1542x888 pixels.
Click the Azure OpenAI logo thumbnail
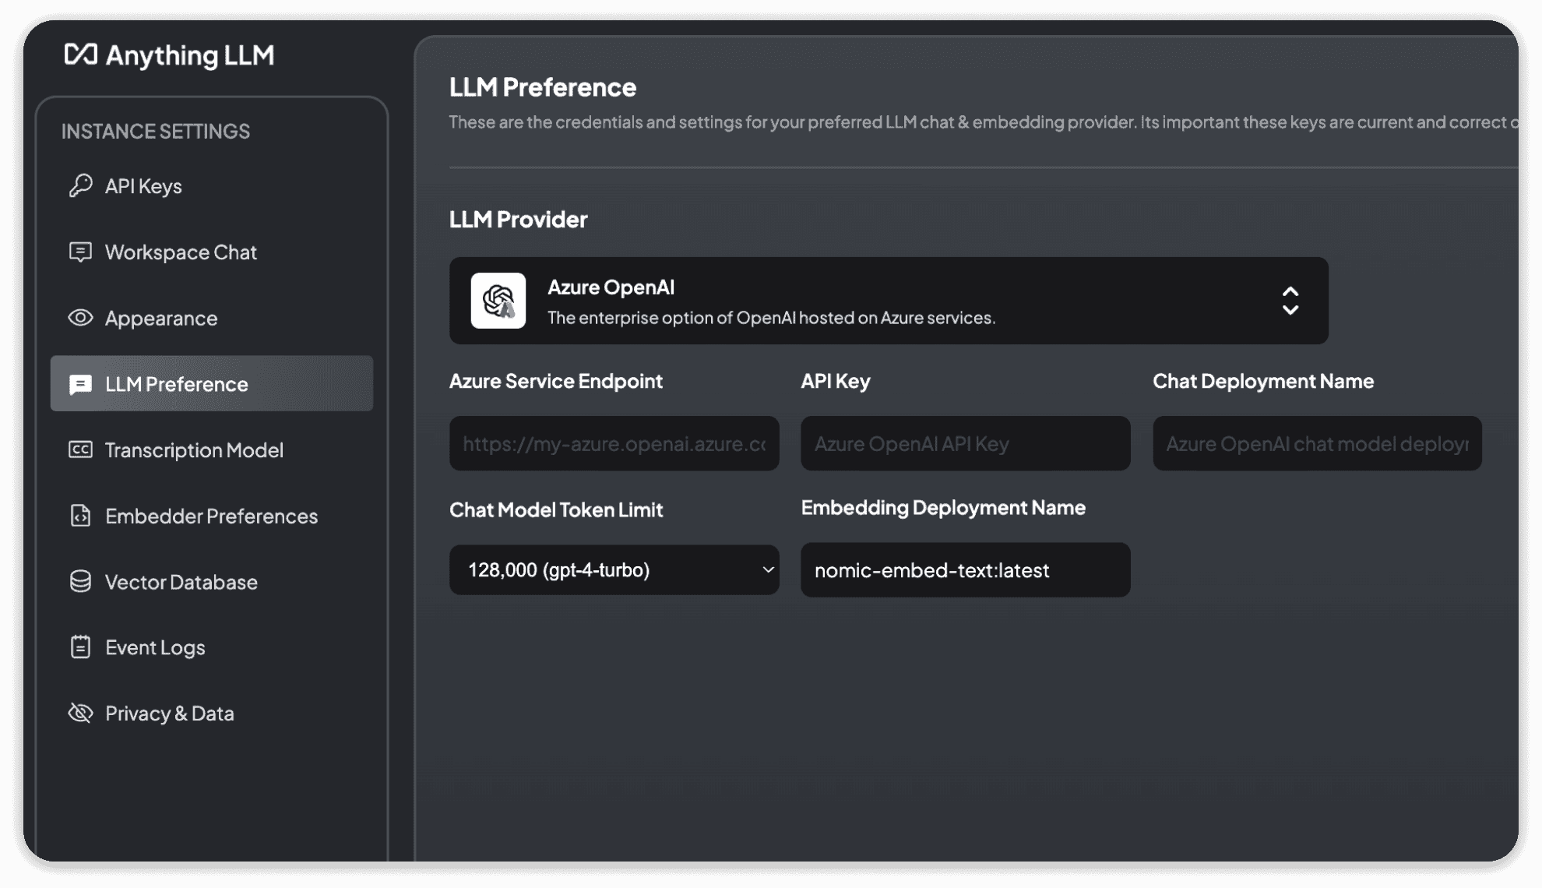tap(498, 301)
